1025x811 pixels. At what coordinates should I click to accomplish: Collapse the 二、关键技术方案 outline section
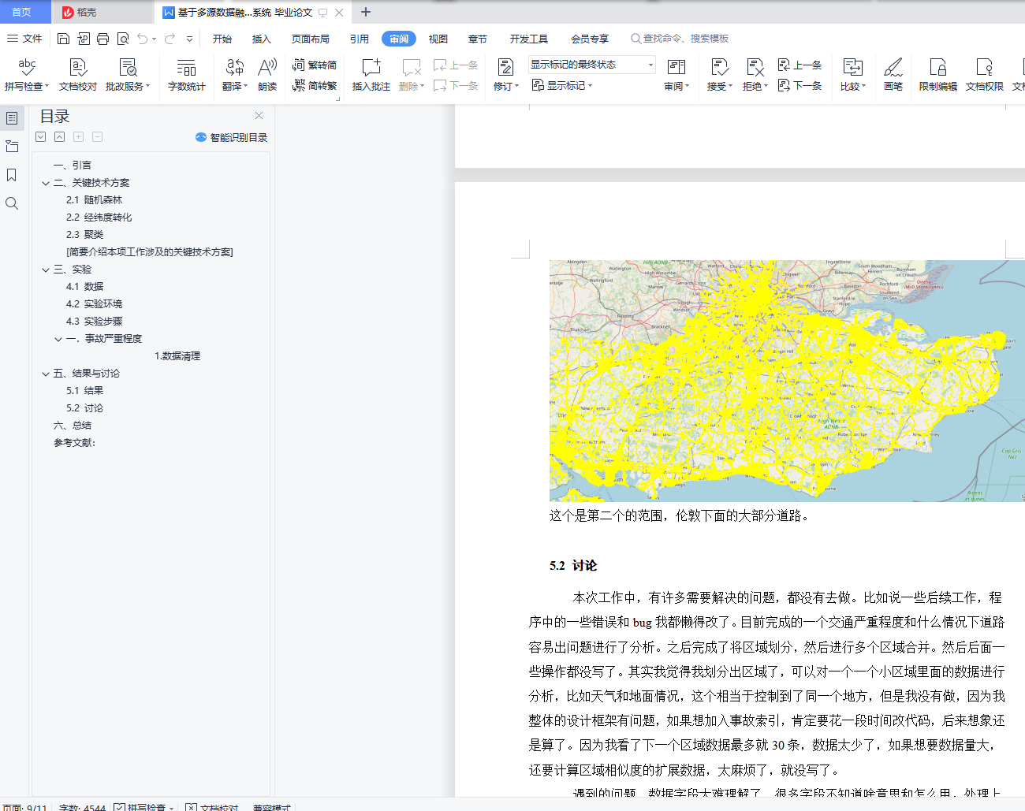pyautogui.click(x=46, y=183)
